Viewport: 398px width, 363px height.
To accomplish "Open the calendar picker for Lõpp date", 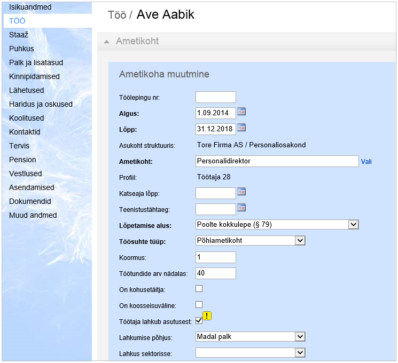I will 241,128.
